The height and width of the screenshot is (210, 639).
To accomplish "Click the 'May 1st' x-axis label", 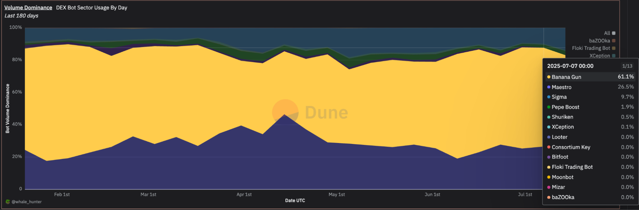I will (x=337, y=194).
